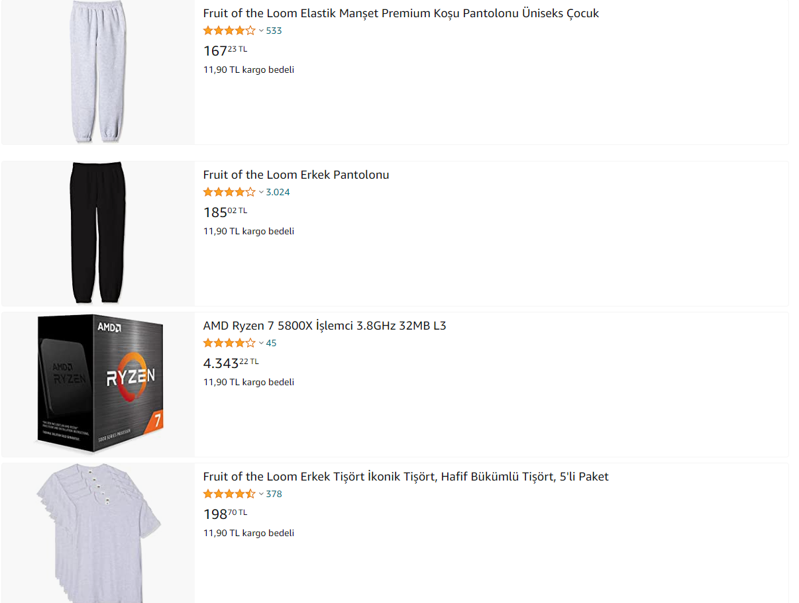799x603 pixels.
Task: Open the Elastik Manşet Premium Koşu Pantolonu title
Action: [x=401, y=13]
